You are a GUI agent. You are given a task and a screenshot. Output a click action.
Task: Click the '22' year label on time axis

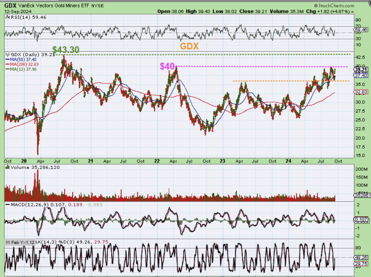(x=157, y=161)
